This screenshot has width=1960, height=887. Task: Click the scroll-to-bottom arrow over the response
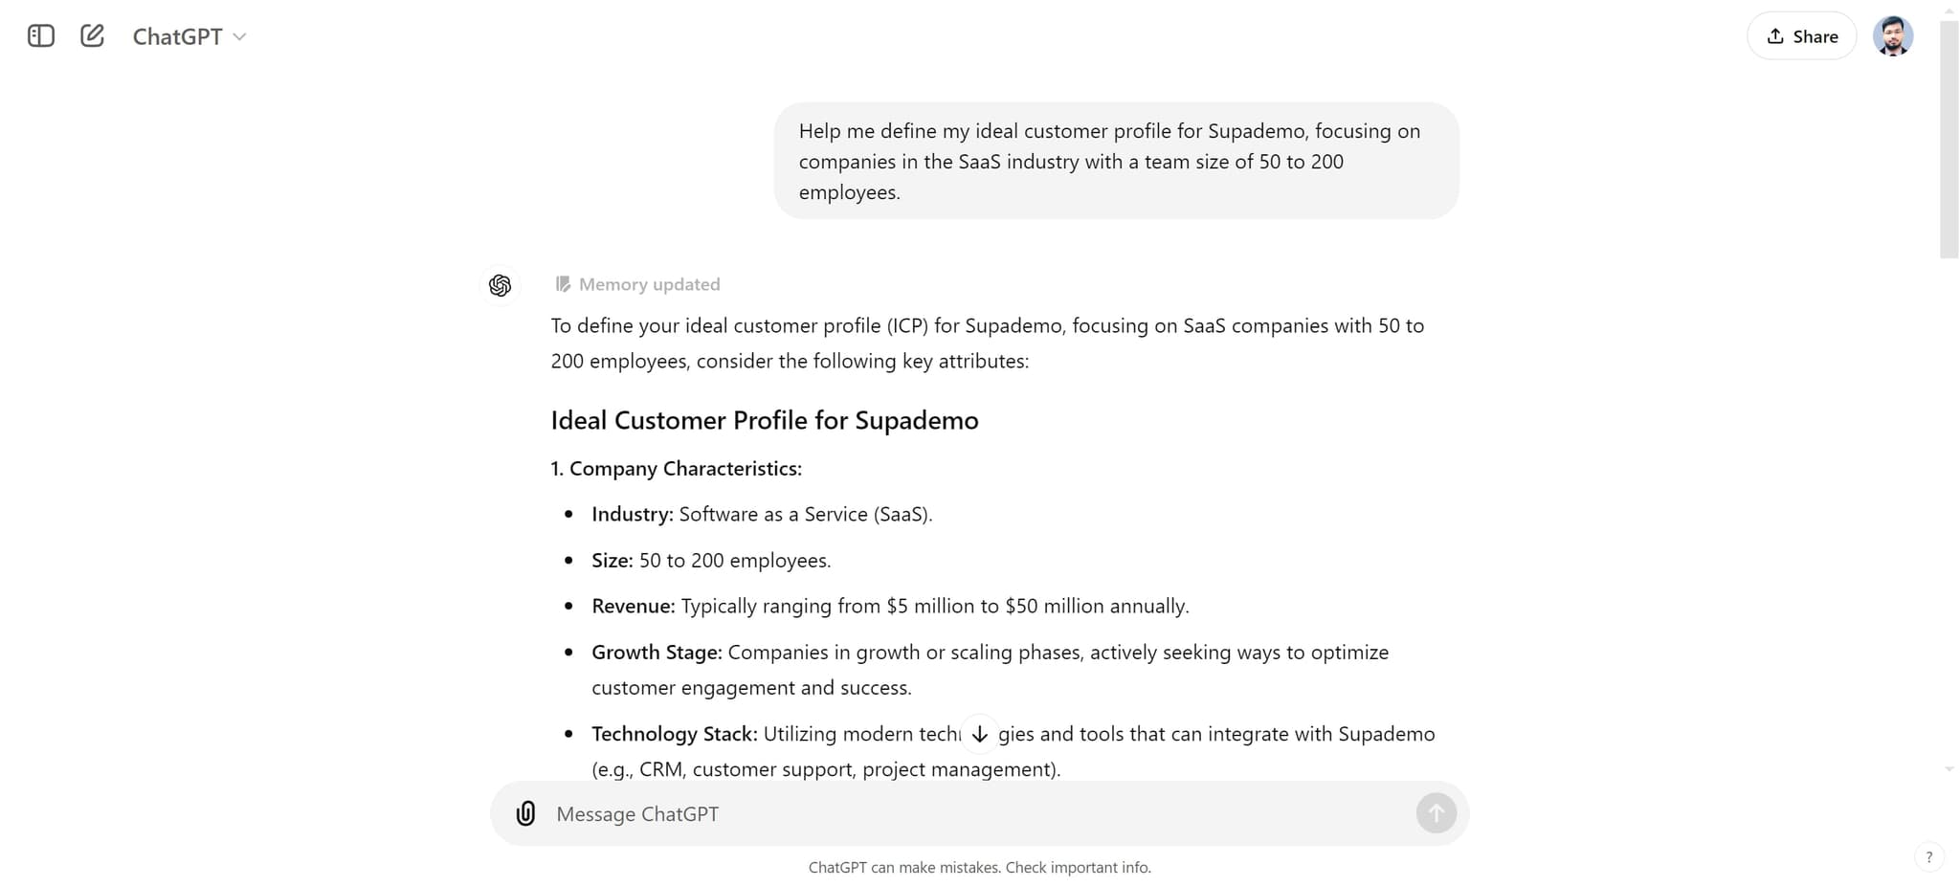pyautogui.click(x=979, y=733)
